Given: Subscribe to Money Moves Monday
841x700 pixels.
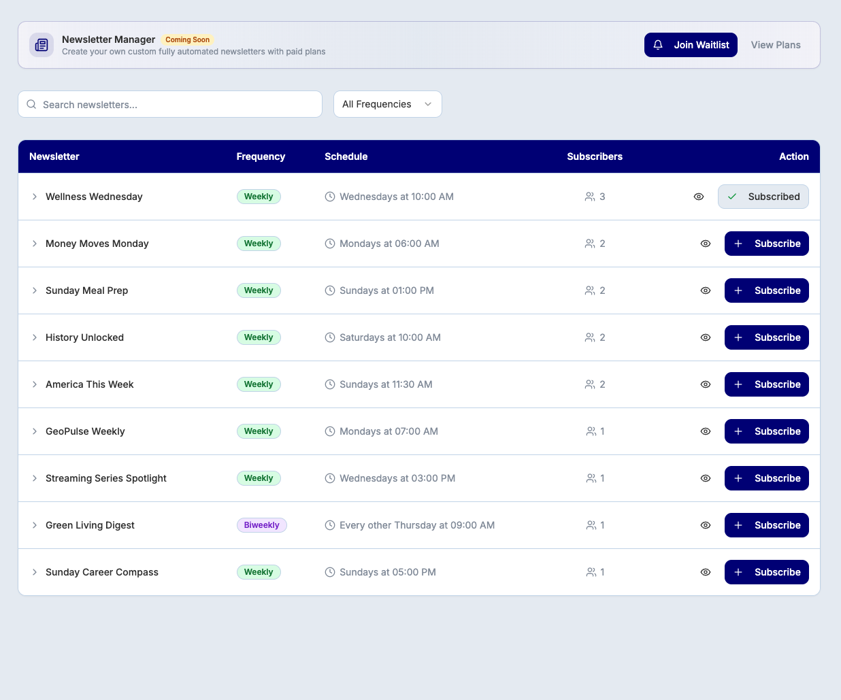Looking at the screenshot, I should coord(767,244).
